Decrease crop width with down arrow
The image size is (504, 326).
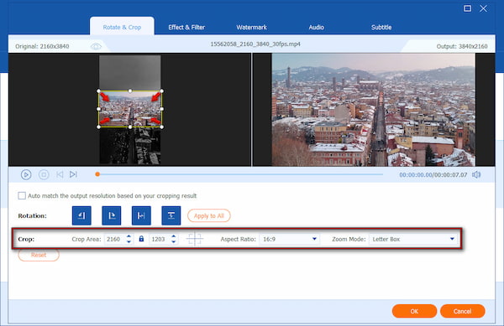coord(129,241)
